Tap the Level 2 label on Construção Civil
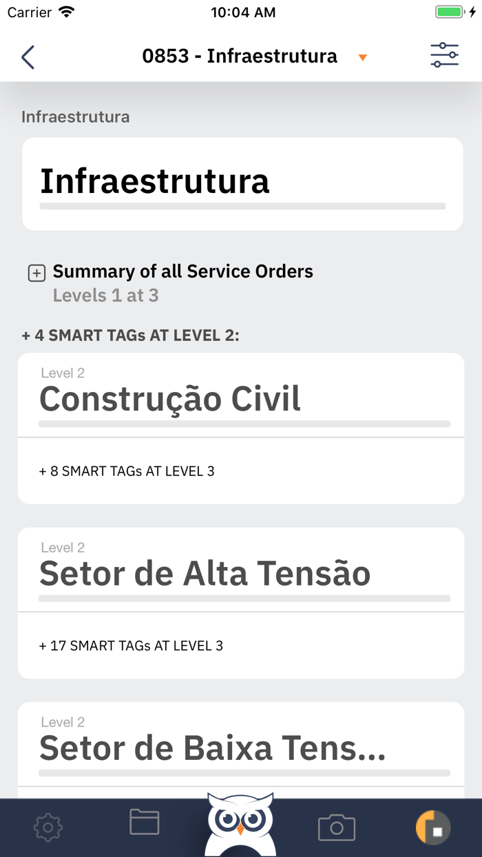The image size is (482, 857). (63, 373)
